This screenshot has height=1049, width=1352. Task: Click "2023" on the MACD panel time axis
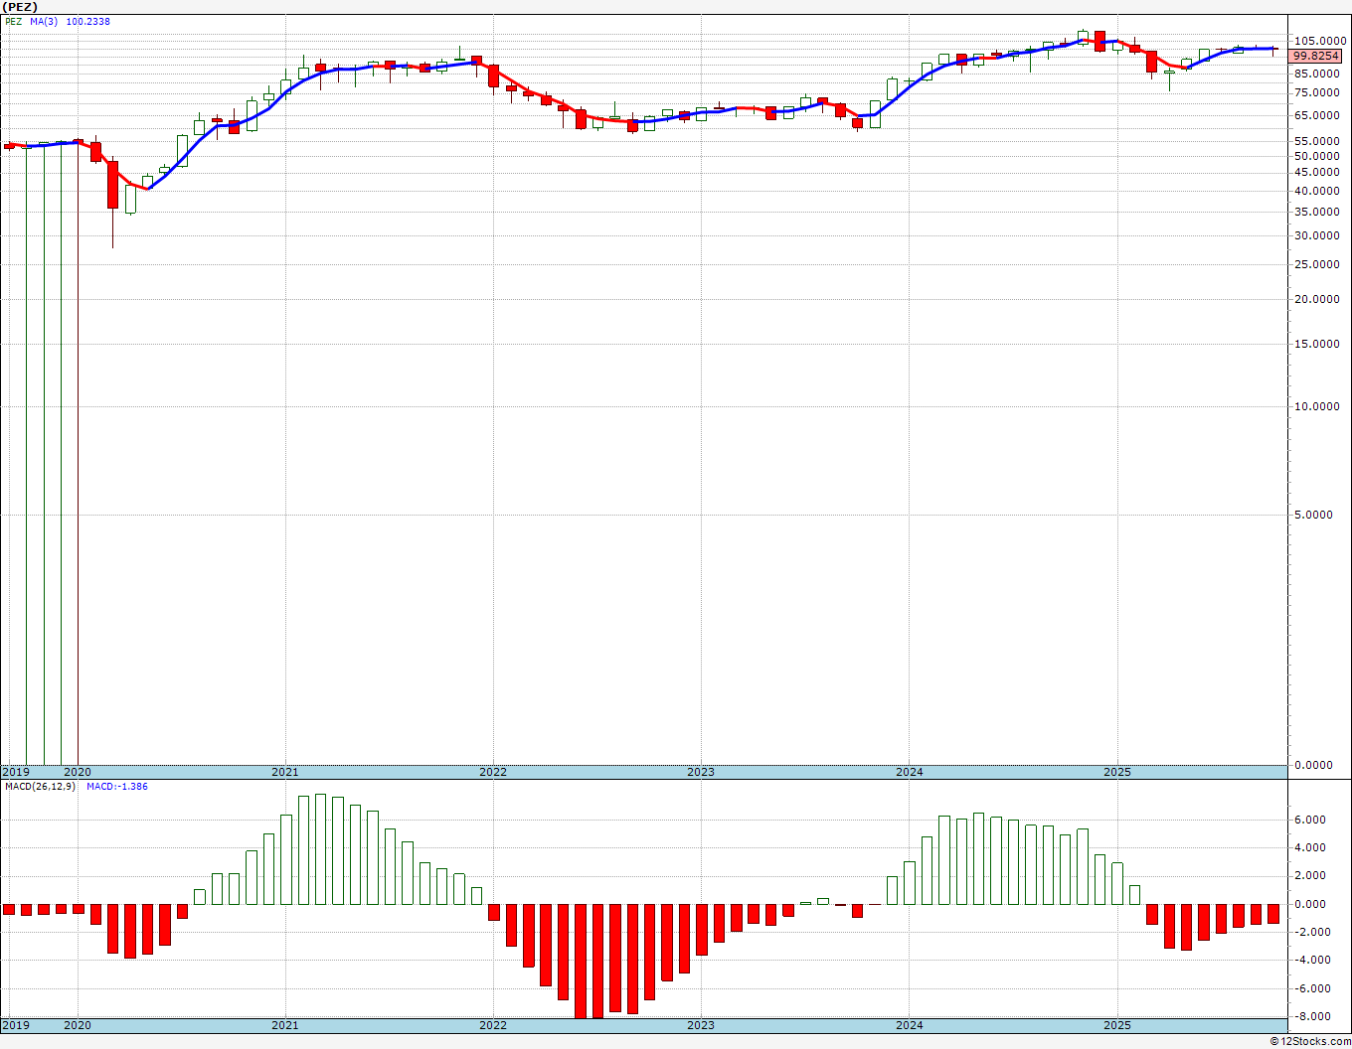701,1025
